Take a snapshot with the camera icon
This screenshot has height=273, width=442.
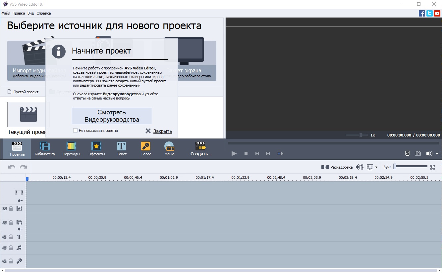[418, 153]
